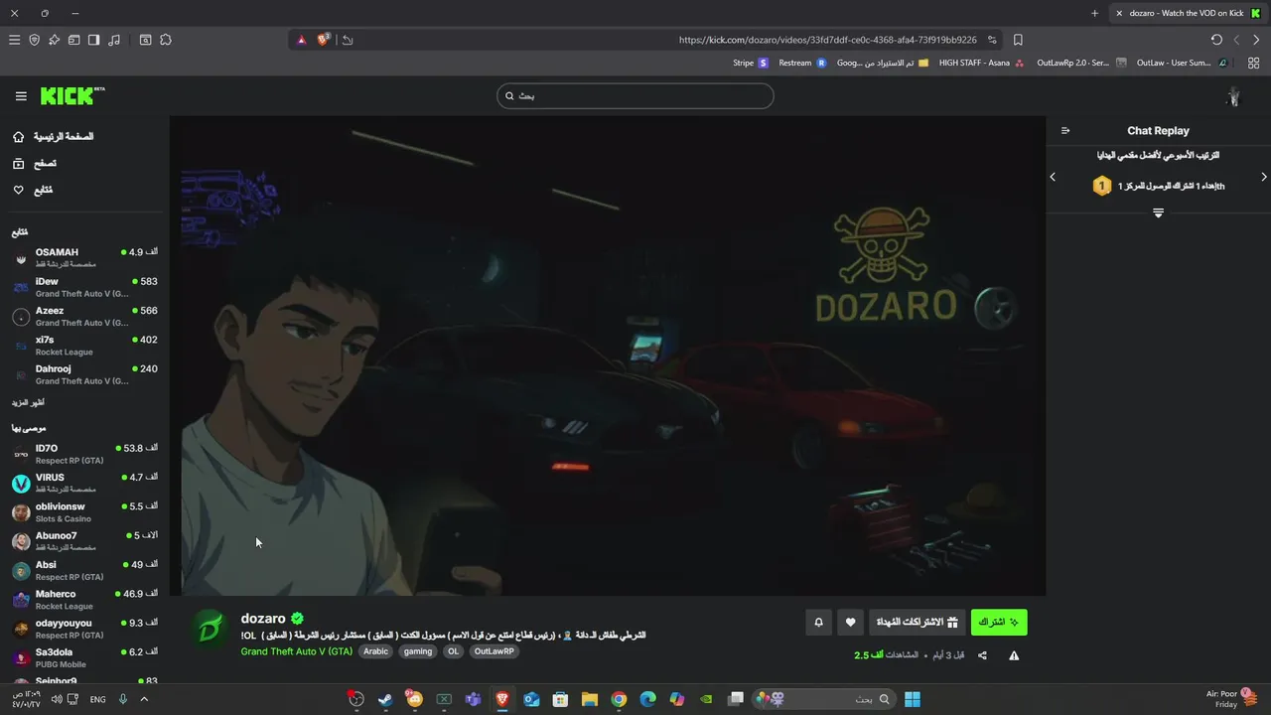Show next weekly gifter leaderboard entry
This screenshot has width=1271, height=715.
1264,177
